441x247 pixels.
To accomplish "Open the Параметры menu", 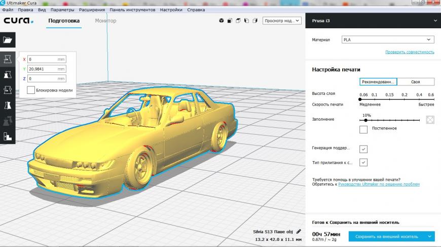I will click(x=62, y=10).
